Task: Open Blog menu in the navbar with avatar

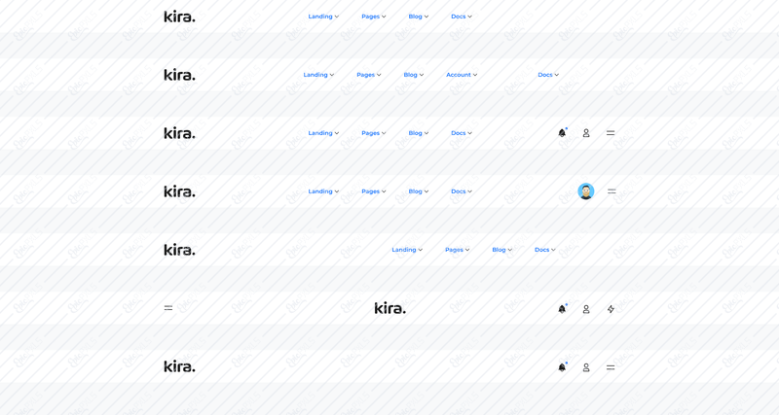Action: (x=419, y=191)
